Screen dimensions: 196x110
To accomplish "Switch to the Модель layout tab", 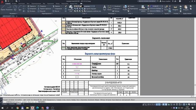I will click(5, 104).
